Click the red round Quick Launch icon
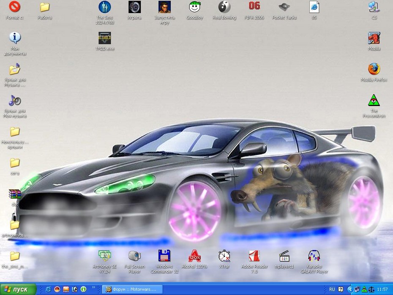 click(x=57, y=289)
